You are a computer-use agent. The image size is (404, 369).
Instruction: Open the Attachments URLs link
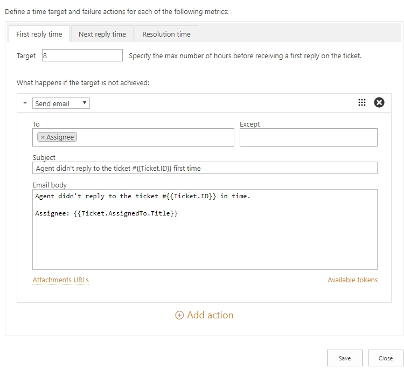[60, 280]
